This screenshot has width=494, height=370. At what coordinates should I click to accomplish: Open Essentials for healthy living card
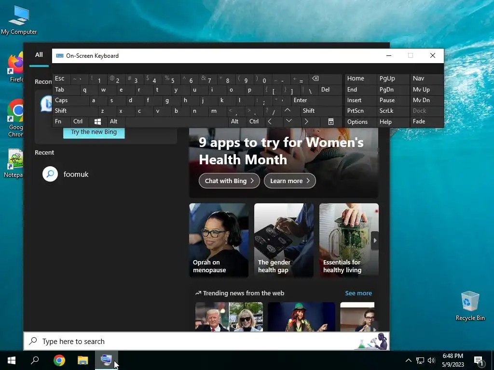point(349,240)
